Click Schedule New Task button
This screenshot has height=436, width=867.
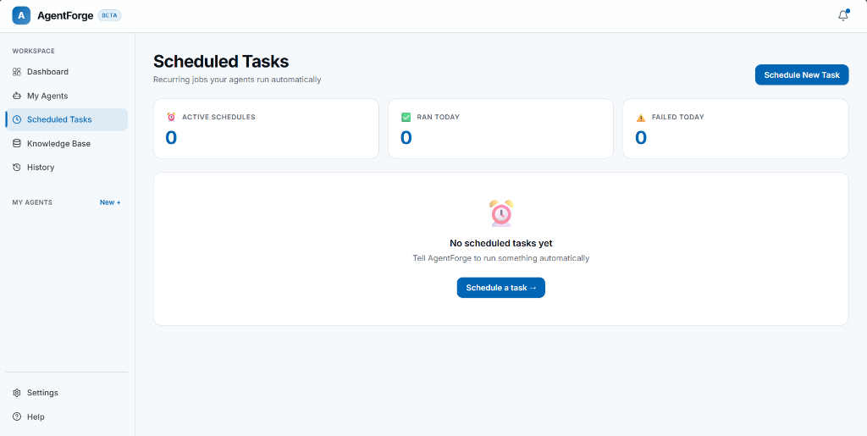point(802,75)
